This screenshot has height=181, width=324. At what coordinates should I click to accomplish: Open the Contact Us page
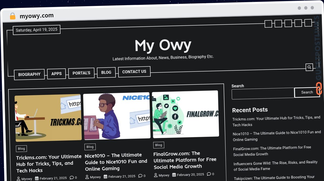point(134,72)
